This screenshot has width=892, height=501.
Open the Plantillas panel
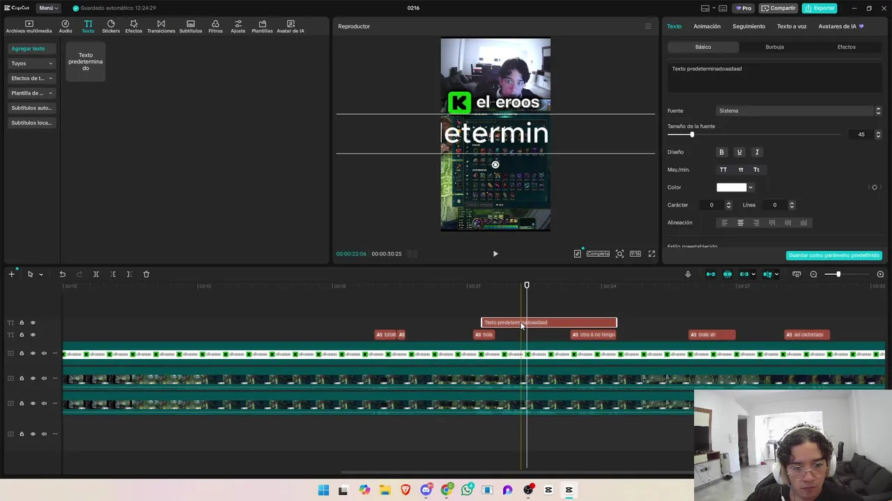[x=262, y=26]
